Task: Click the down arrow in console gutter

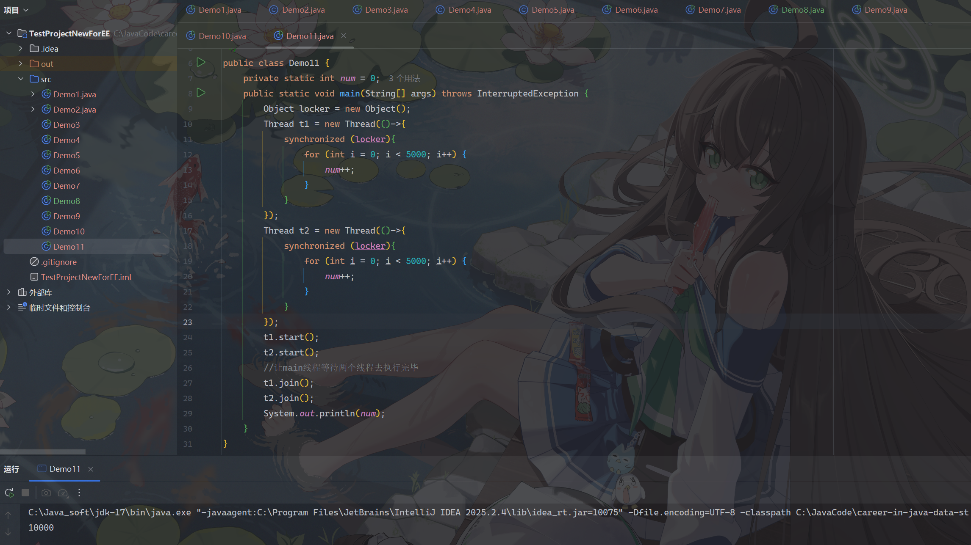Action: tap(8, 532)
